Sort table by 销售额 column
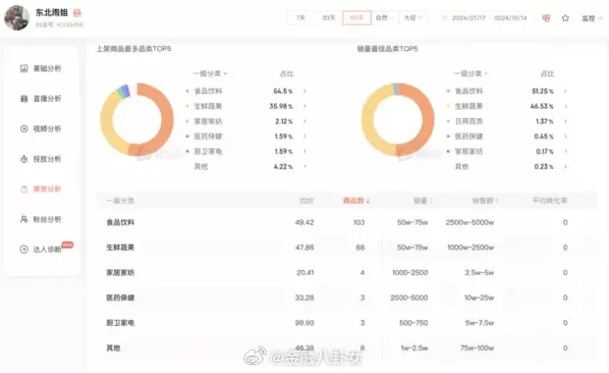This screenshot has height=373, width=609. [x=485, y=200]
